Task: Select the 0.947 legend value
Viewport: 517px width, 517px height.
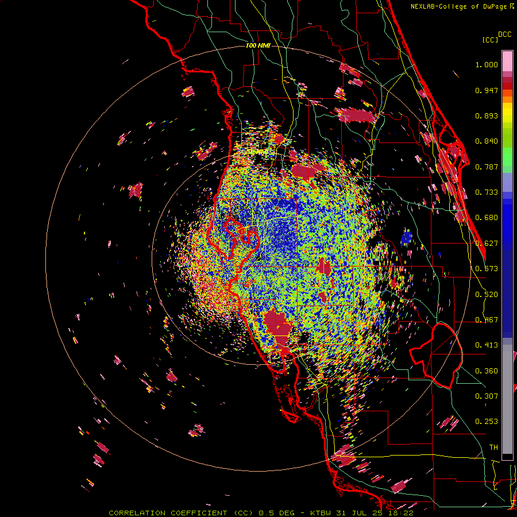Action: pyautogui.click(x=487, y=90)
